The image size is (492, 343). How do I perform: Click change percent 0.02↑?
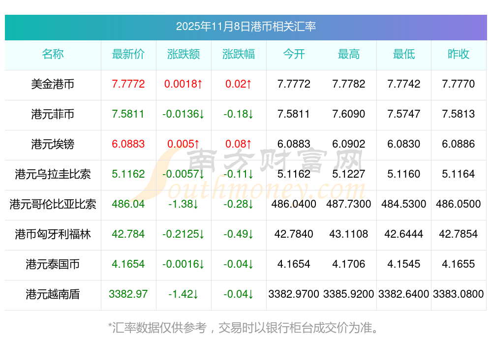(239, 84)
